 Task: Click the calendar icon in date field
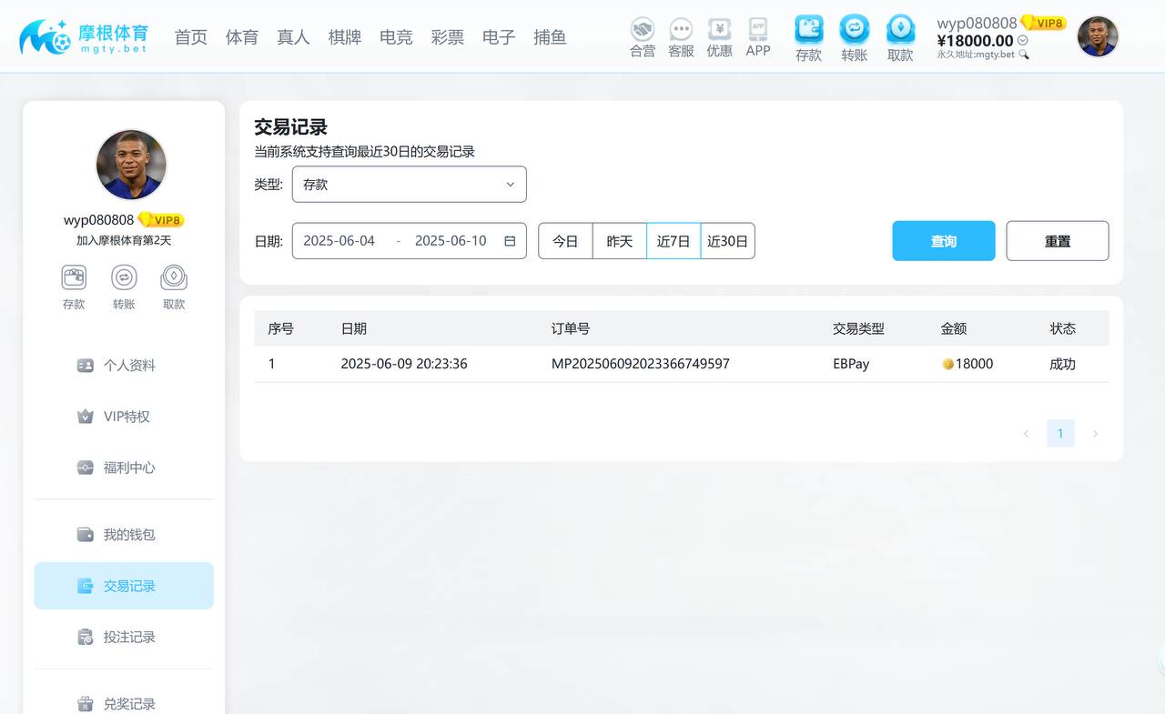(x=510, y=241)
